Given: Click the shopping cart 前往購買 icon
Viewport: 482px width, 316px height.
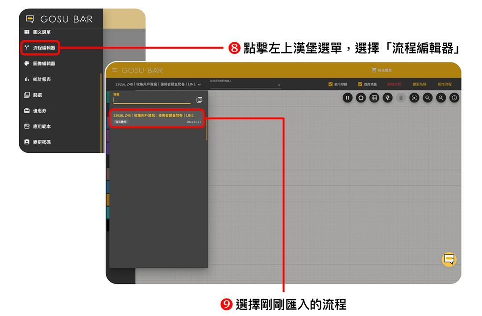Looking at the screenshot, I should [x=374, y=70].
